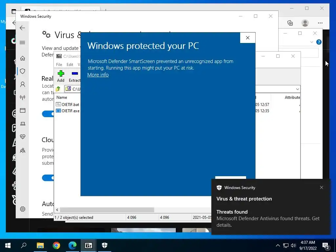Screen dimensions: 336x252
Task: Click left arrow of 7-Zip scrollbar
Action: click(57, 210)
